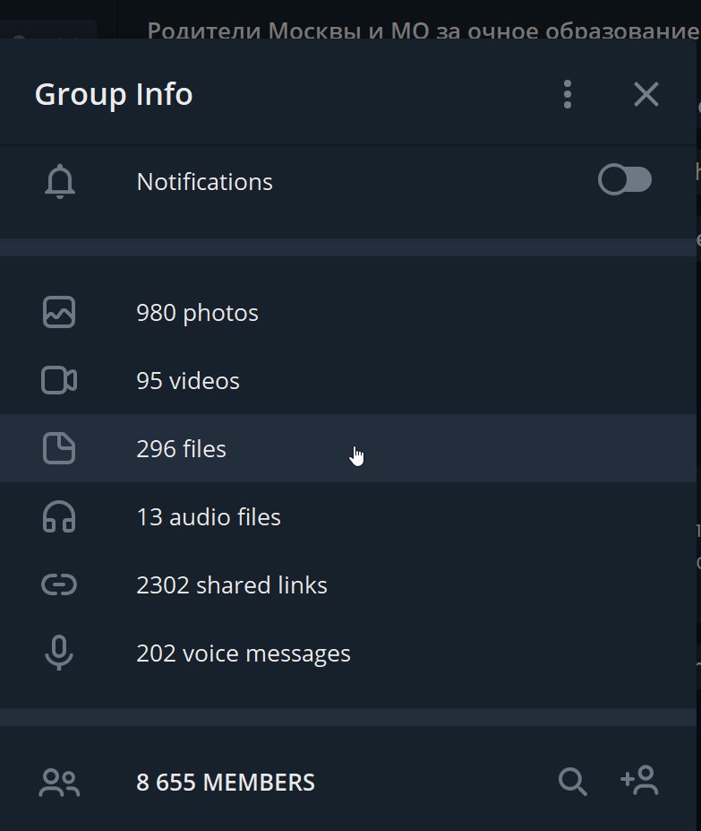Click the 8 655 MEMBERS heading

[x=226, y=783]
